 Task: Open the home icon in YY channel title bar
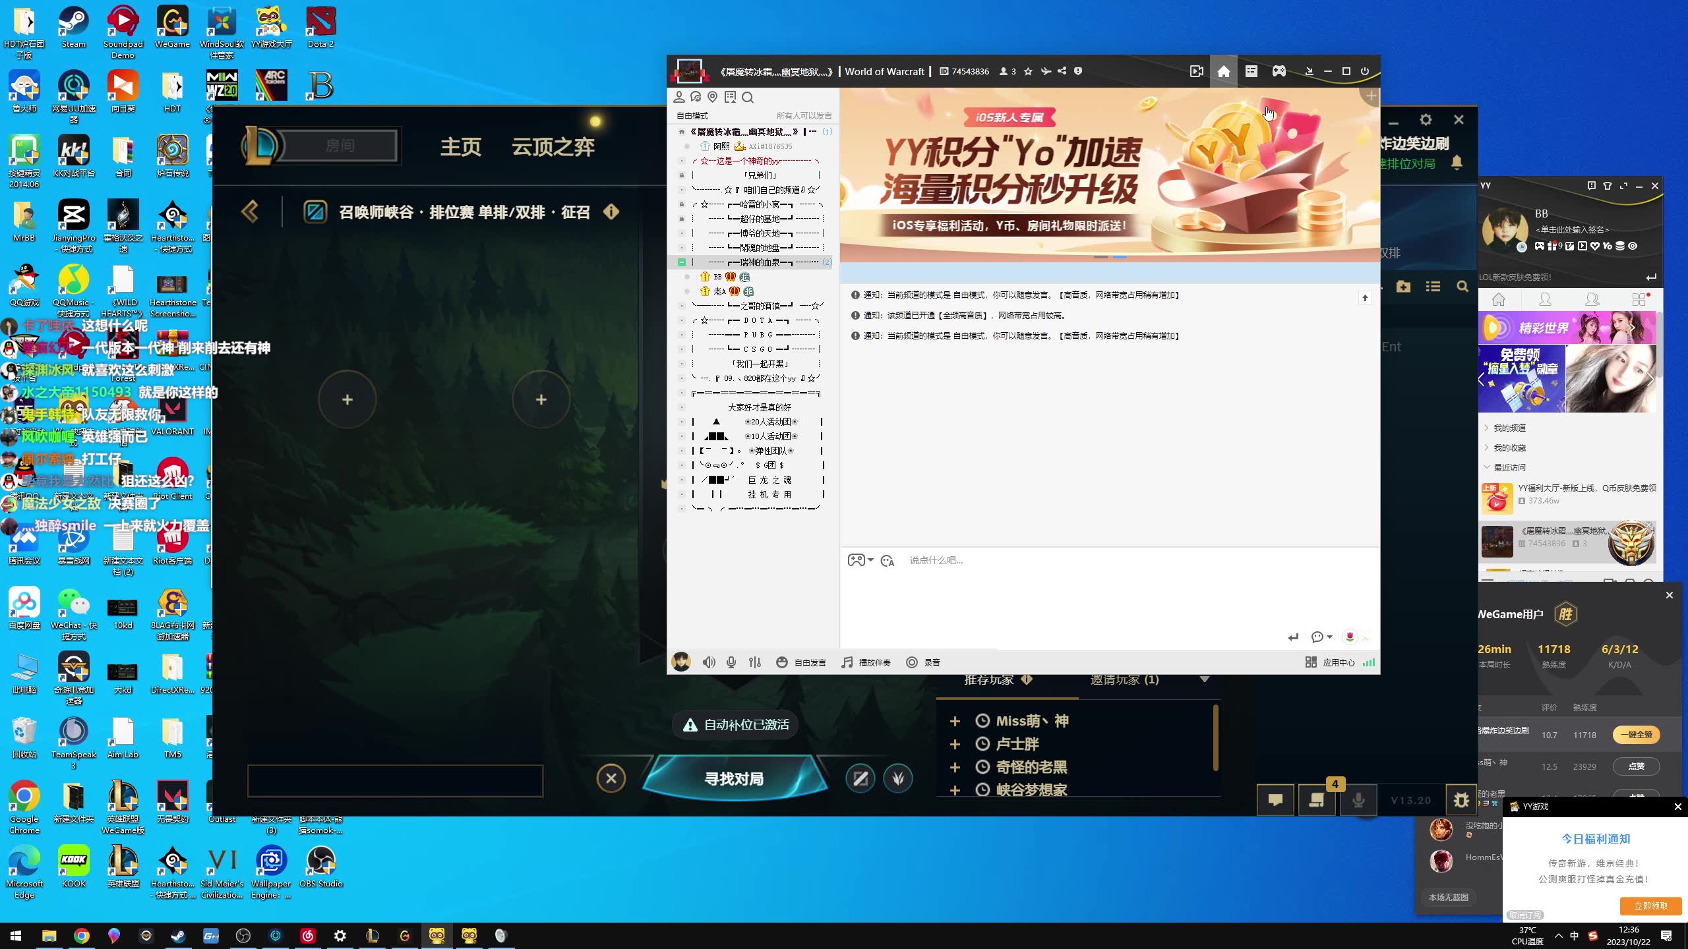1223,71
